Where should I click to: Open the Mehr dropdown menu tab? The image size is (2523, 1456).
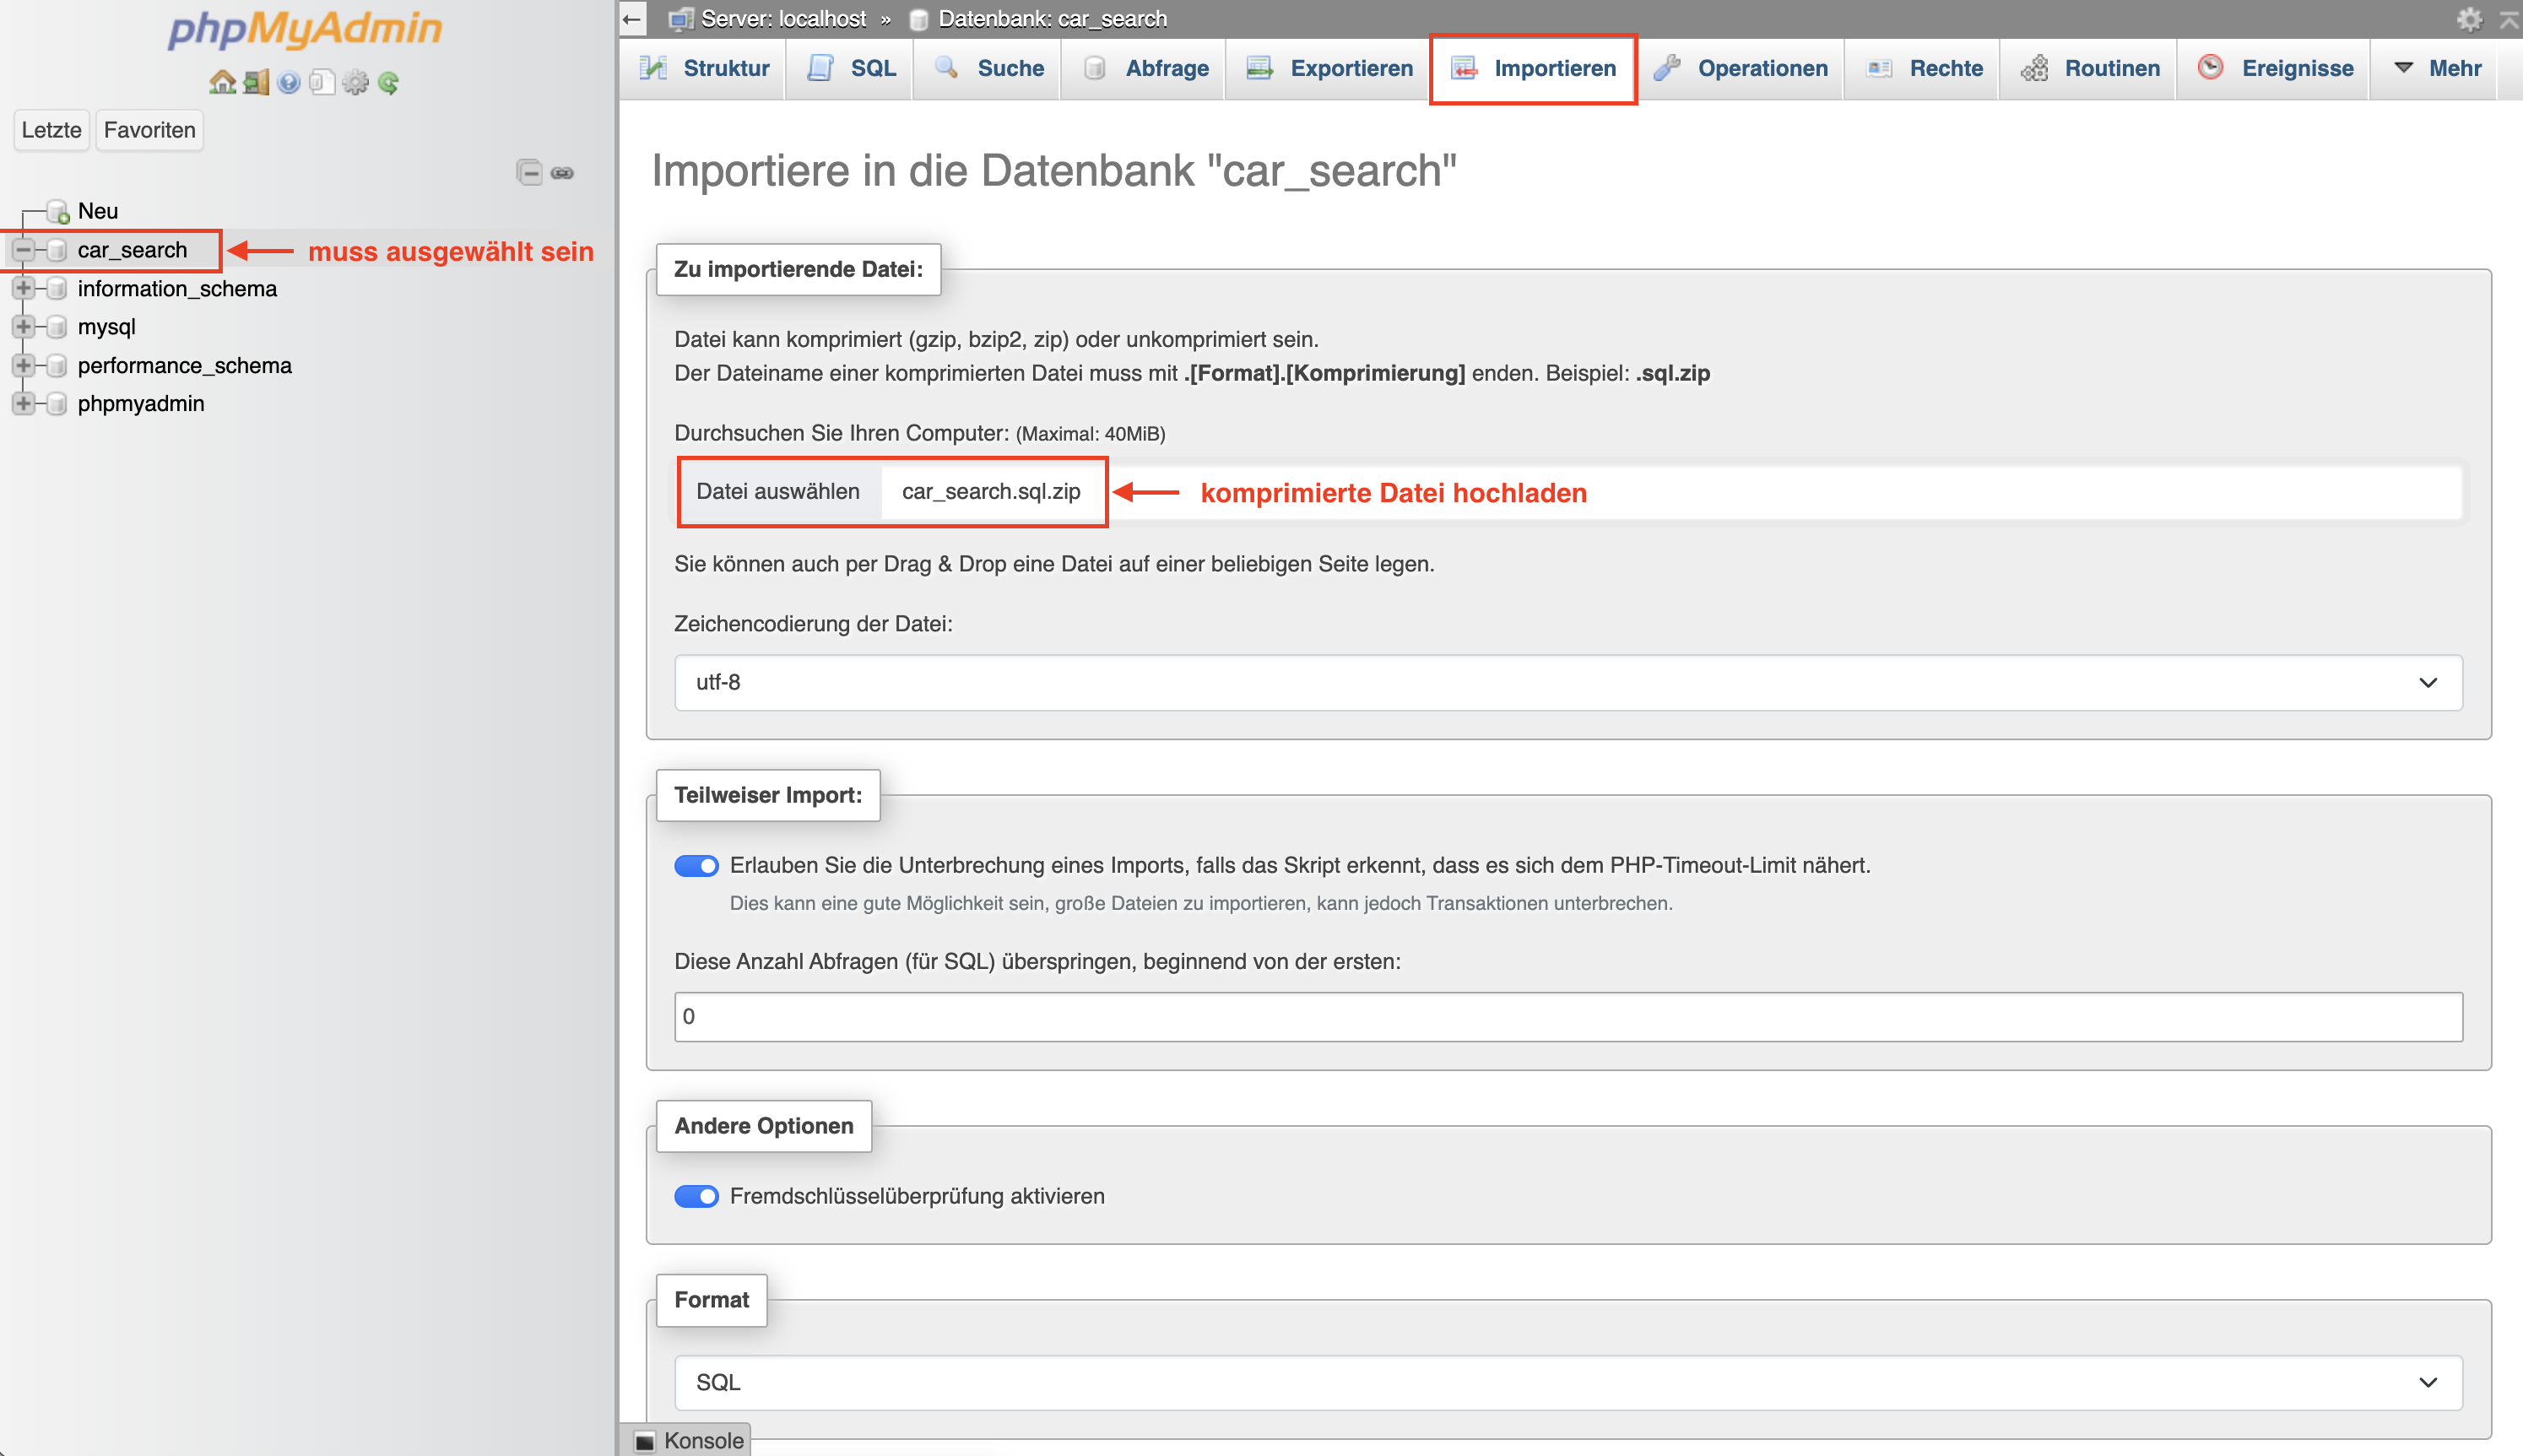tap(2438, 68)
